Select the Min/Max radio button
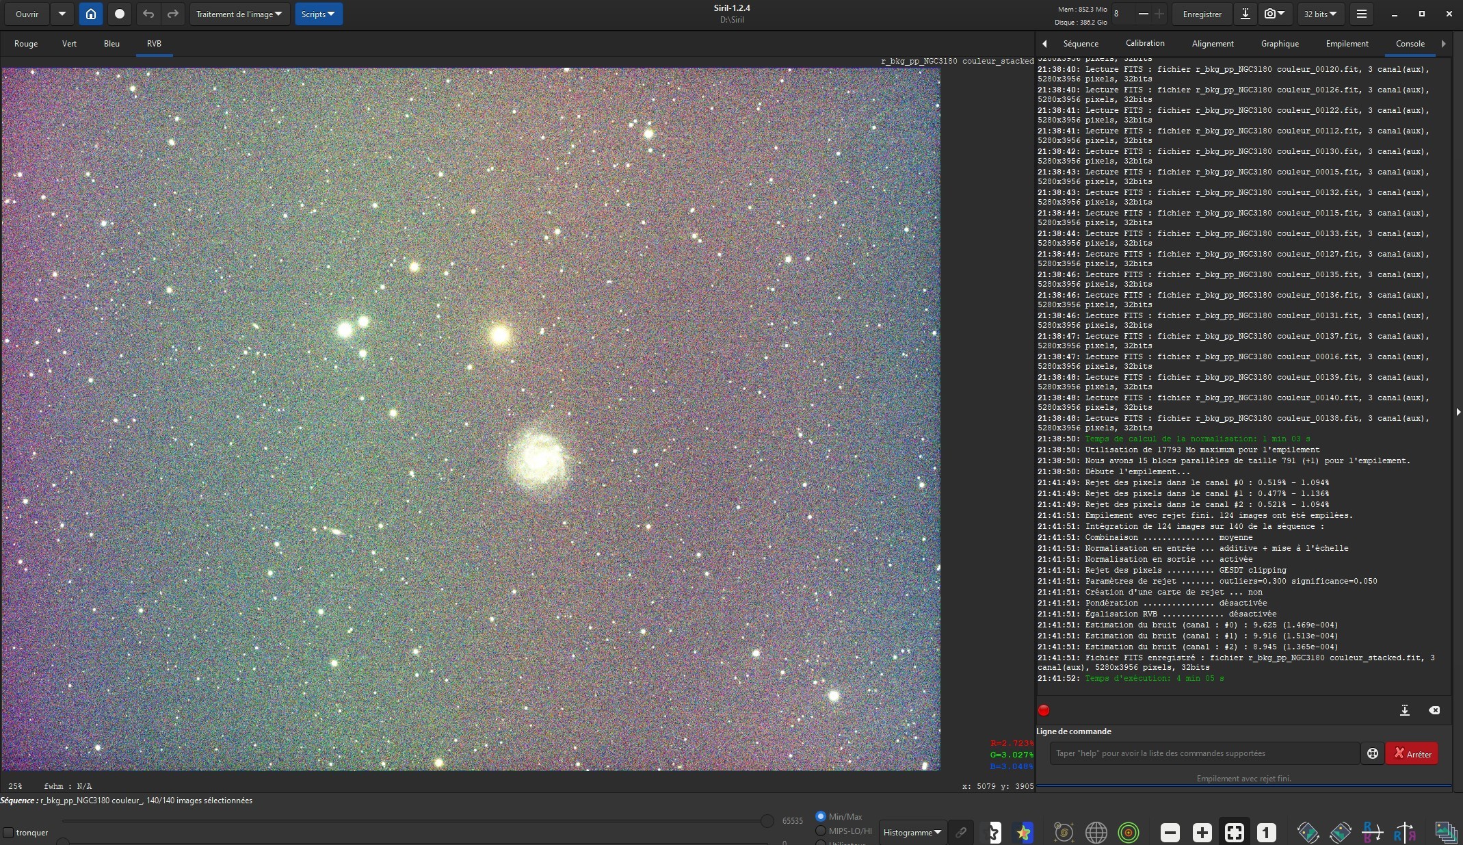 tap(821, 816)
